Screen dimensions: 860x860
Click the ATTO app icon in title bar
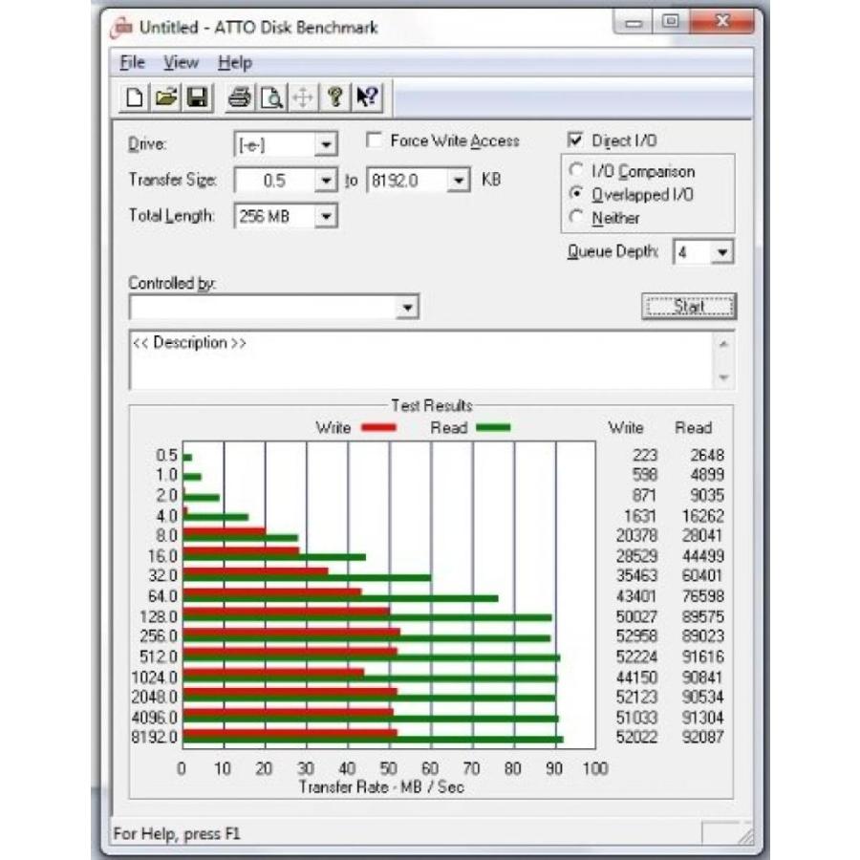[121, 27]
